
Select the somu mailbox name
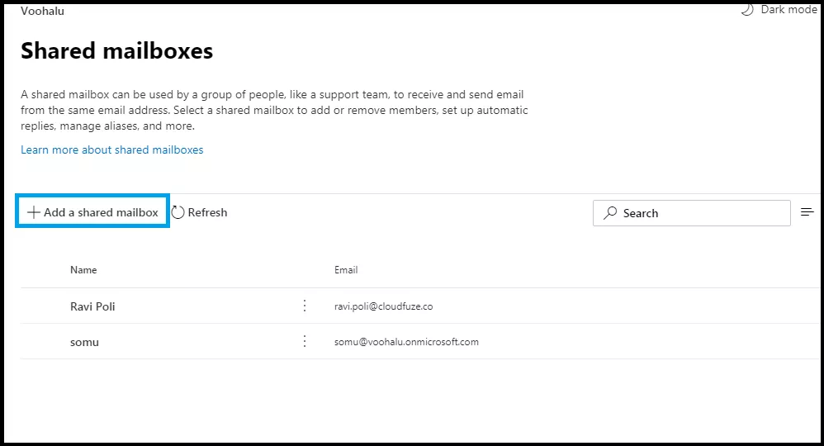[x=84, y=343]
